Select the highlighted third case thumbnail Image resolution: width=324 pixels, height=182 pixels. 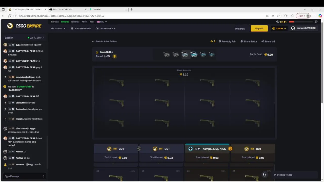[185, 54]
